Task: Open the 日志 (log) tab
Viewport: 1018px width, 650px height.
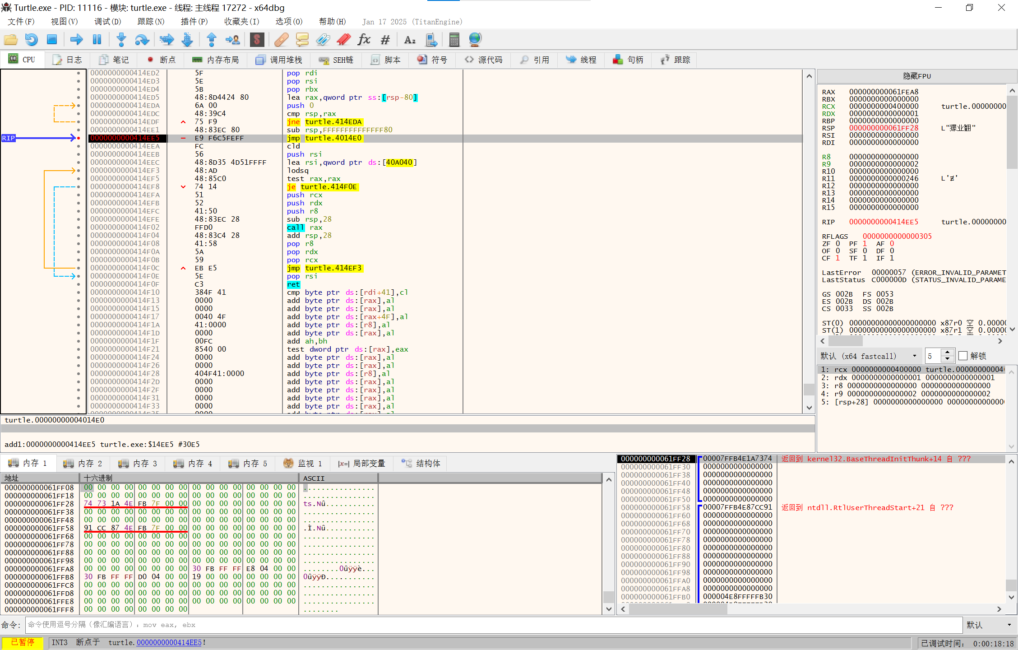Action: (68, 60)
